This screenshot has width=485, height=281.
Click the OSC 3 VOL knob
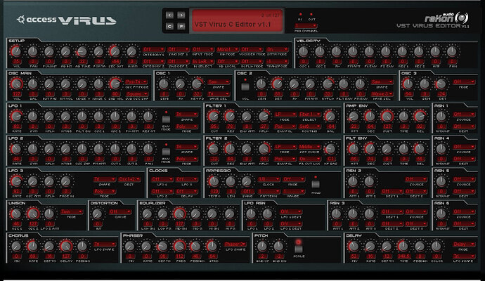pyautogui.click(x=408, y=84)
